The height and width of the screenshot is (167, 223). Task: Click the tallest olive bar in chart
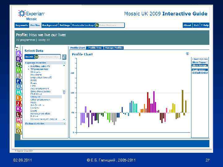tap(182, 101)
